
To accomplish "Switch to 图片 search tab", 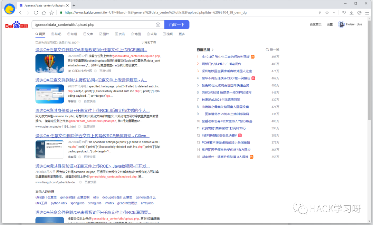I will pyautogui.click(x=104, y=34).
